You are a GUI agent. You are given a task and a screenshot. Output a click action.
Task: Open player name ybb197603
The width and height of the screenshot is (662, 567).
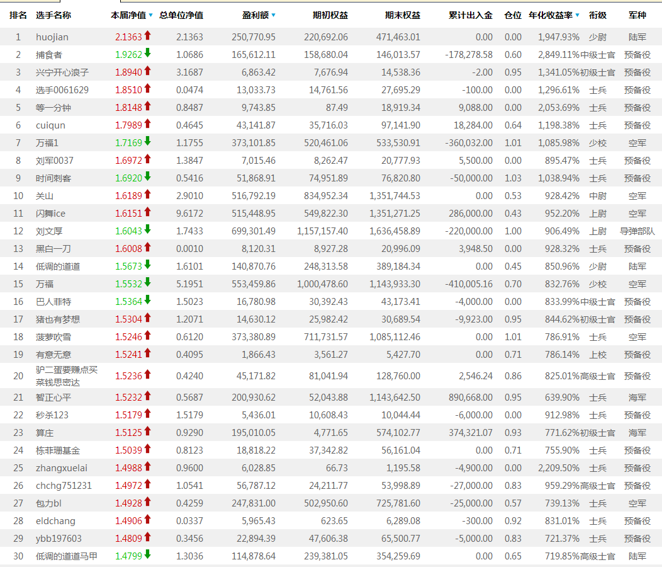point(59,539)
